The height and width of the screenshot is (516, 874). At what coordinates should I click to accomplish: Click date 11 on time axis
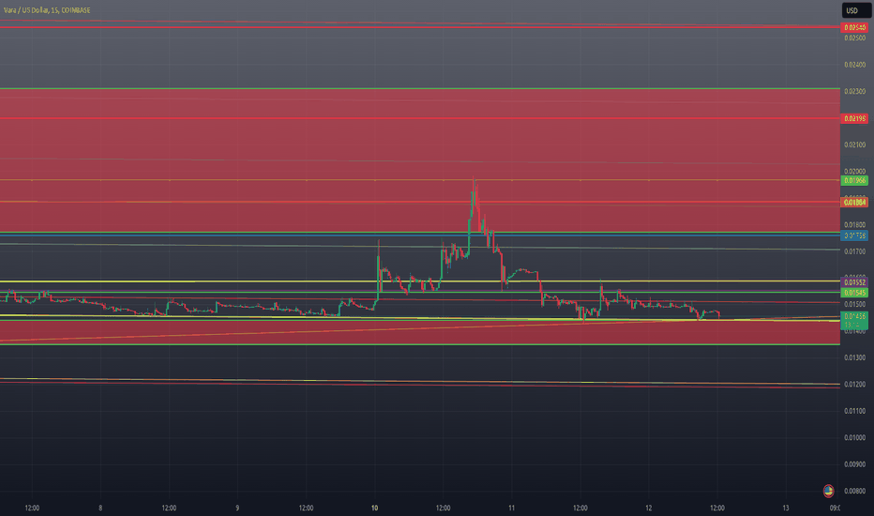tap(511, 508)
